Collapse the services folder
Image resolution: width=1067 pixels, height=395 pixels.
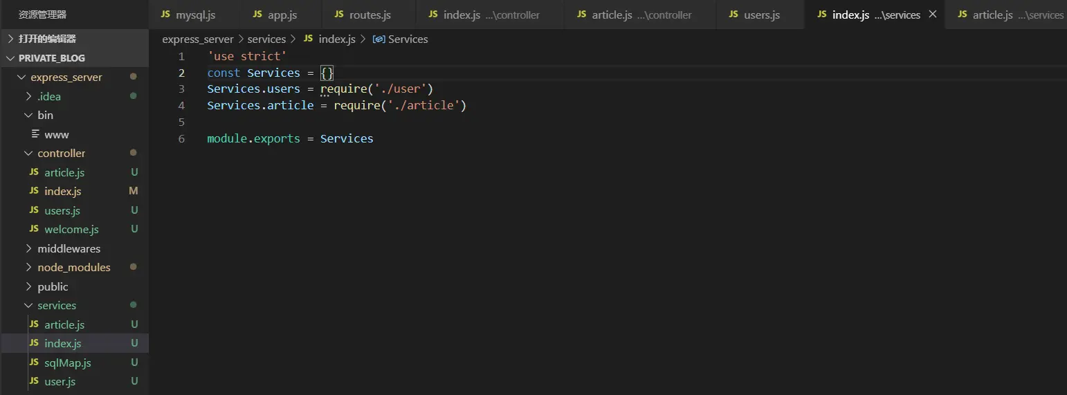click(74, 305)
